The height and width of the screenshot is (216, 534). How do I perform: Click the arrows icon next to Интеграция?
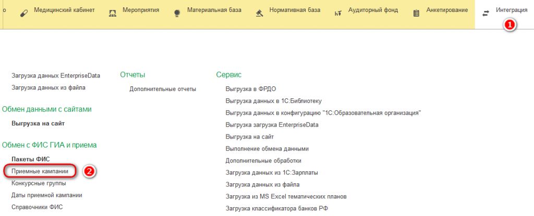[486, 14]
